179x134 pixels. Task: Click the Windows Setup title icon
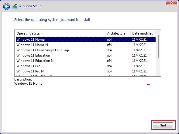tap(15, 6)
